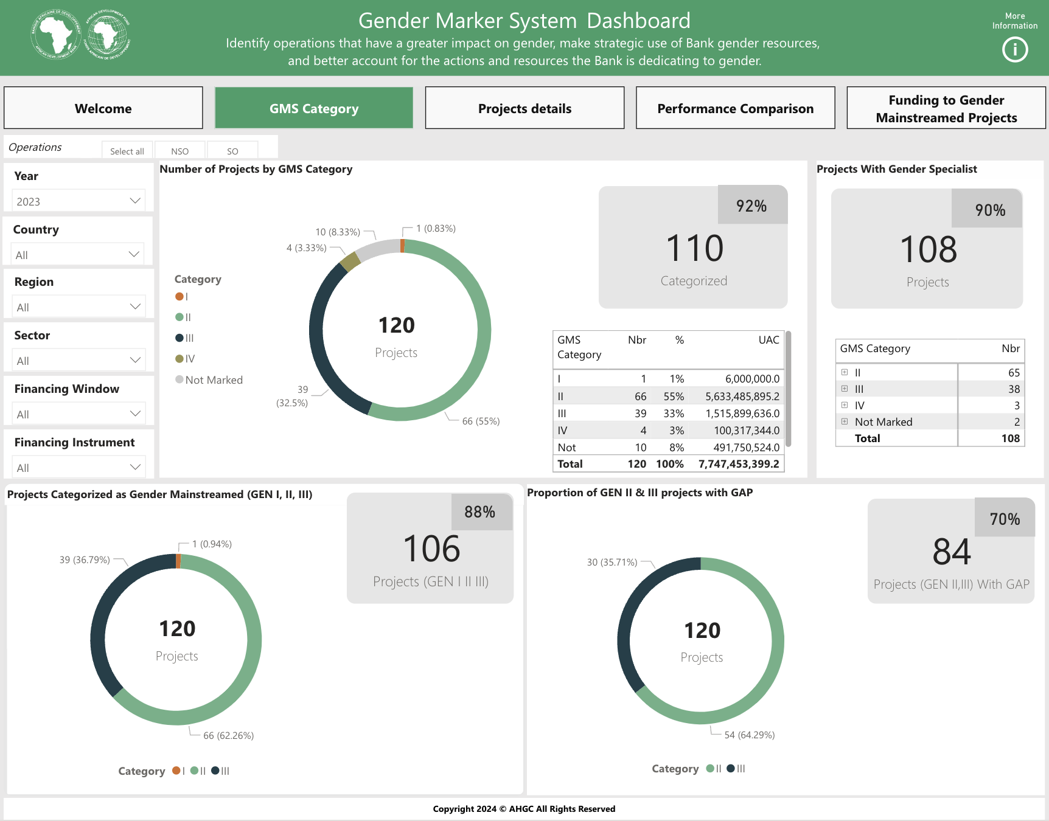Viewport: 1049px width, 821px height.
Task: Toggle Select all operations
Action: coord(127,151)
